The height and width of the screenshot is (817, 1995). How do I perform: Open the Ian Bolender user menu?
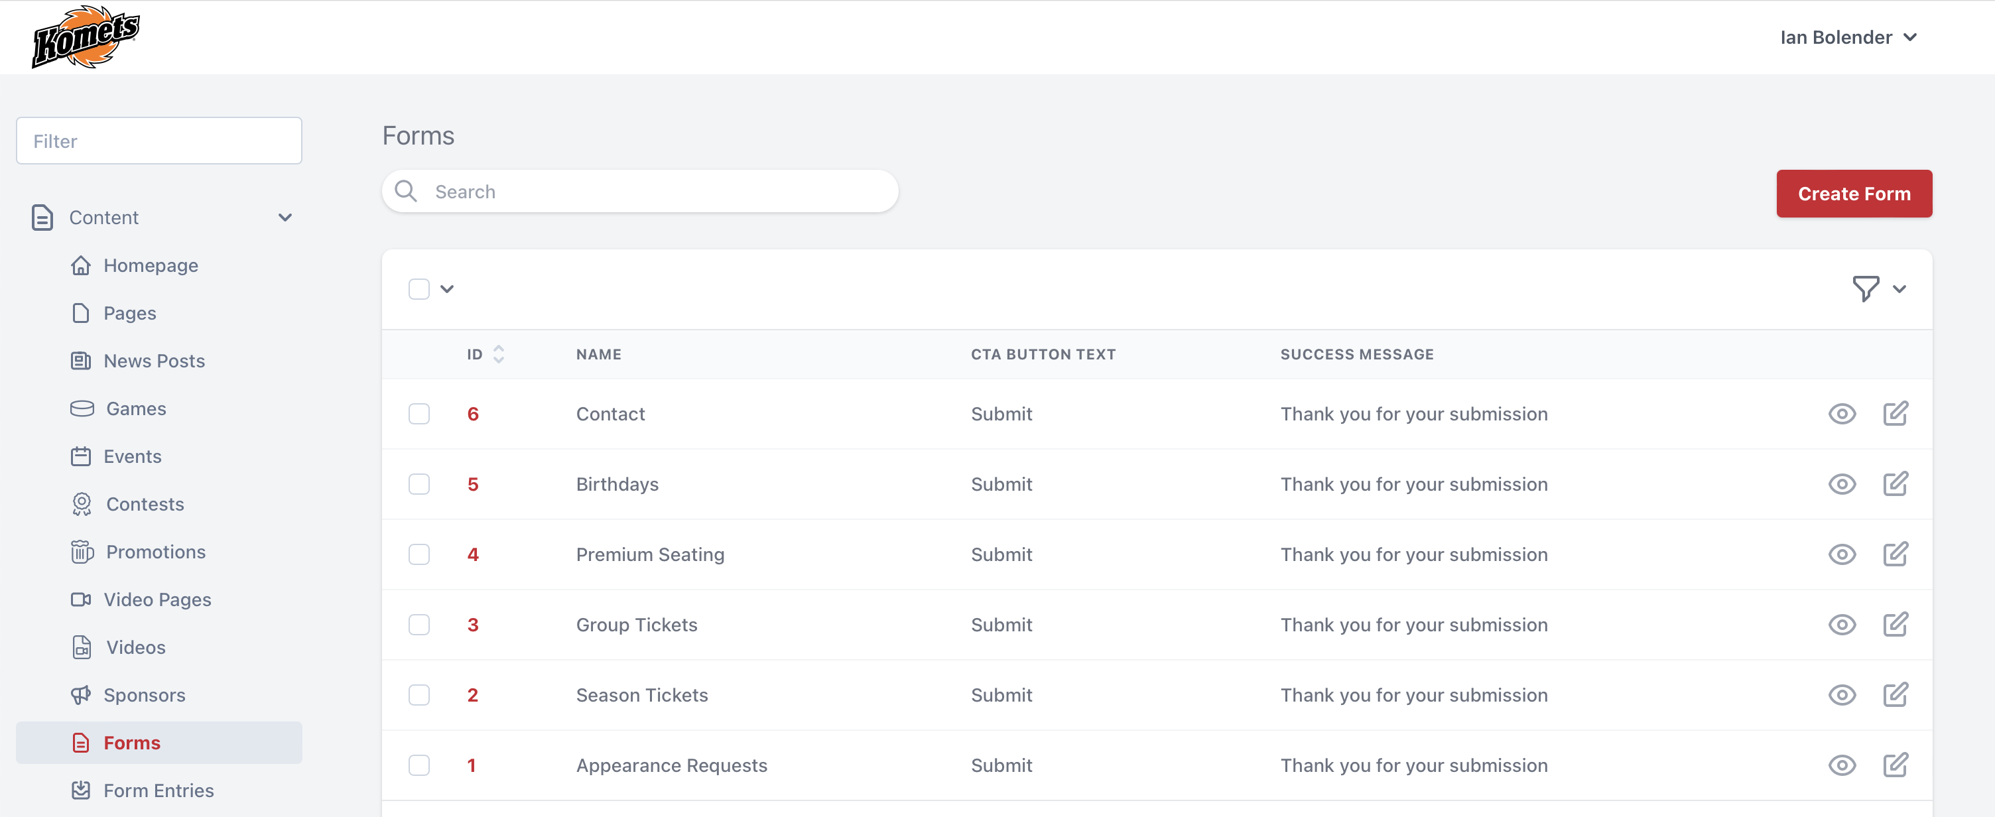coord(1848,37)
